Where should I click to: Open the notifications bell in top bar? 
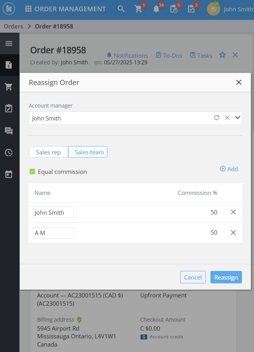click(156, 9)
